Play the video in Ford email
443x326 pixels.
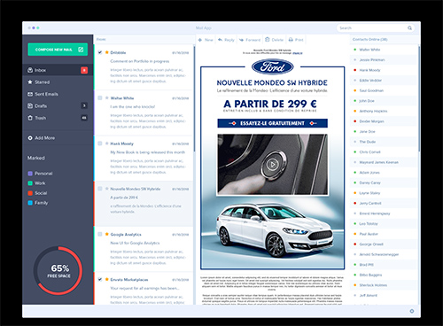(273, 164)
